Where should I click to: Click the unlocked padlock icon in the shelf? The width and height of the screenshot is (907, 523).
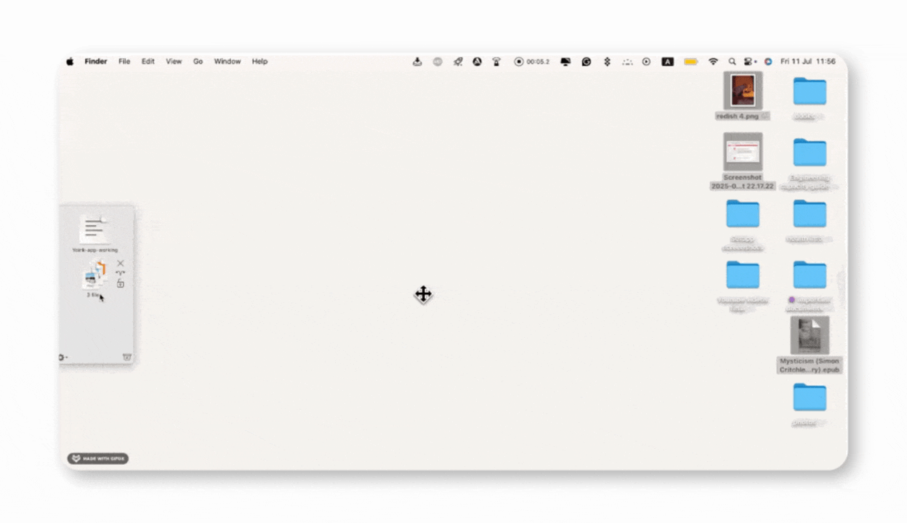point(121,283)
